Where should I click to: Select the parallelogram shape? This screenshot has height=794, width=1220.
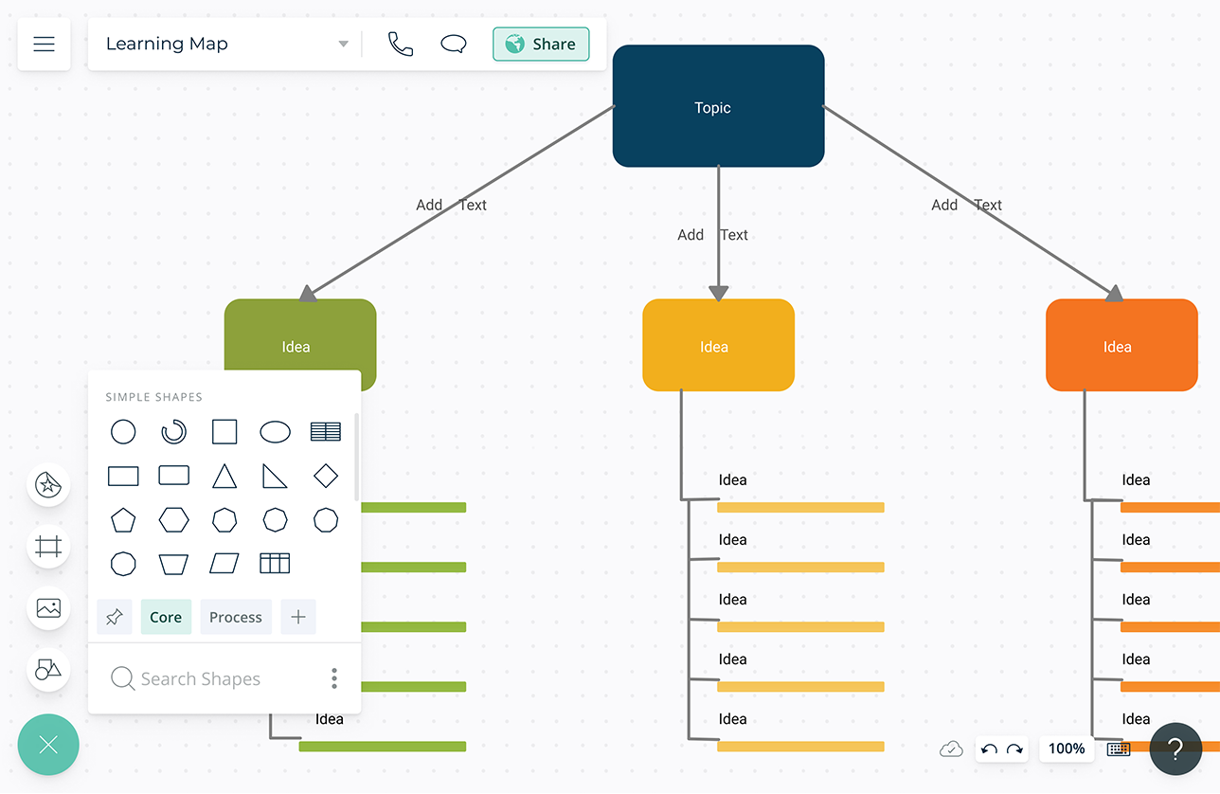(x=224, y=564)
